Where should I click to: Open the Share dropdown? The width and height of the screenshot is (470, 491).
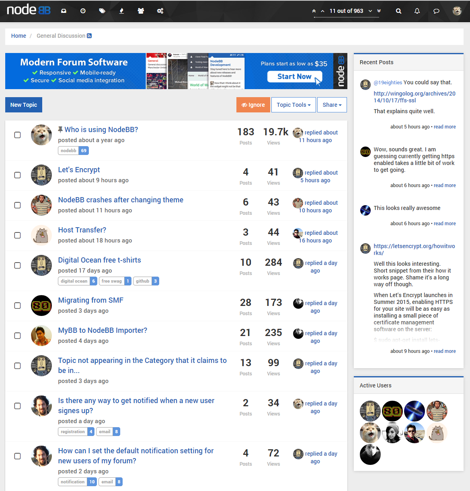point(332,105)
